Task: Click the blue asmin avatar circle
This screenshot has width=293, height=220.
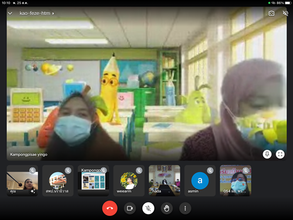Action: click(200, 181)
